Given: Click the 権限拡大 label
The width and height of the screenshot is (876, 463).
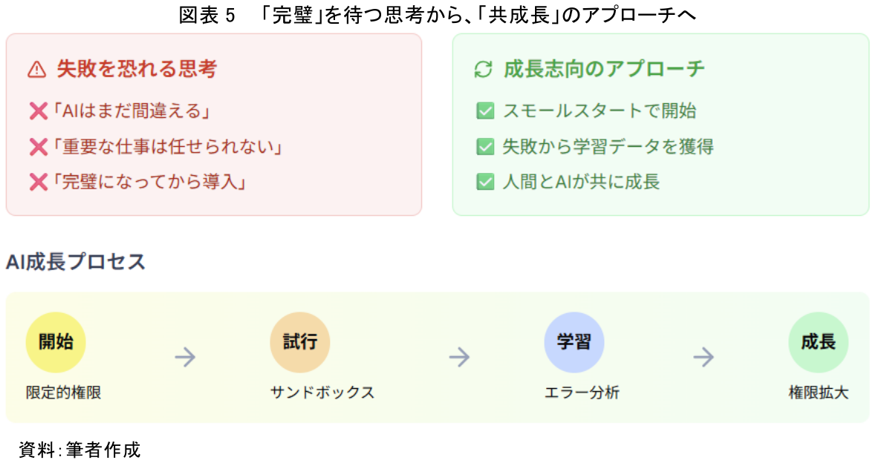Looking at the screenshot, I should [818, 393].
